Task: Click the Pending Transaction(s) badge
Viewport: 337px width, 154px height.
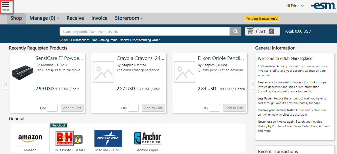Action: pos(262,19)
